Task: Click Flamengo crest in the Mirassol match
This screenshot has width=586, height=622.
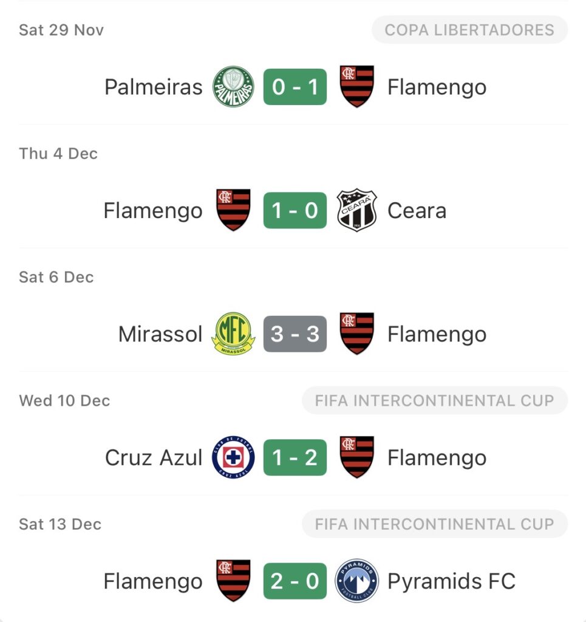Action: pos(357,334)
